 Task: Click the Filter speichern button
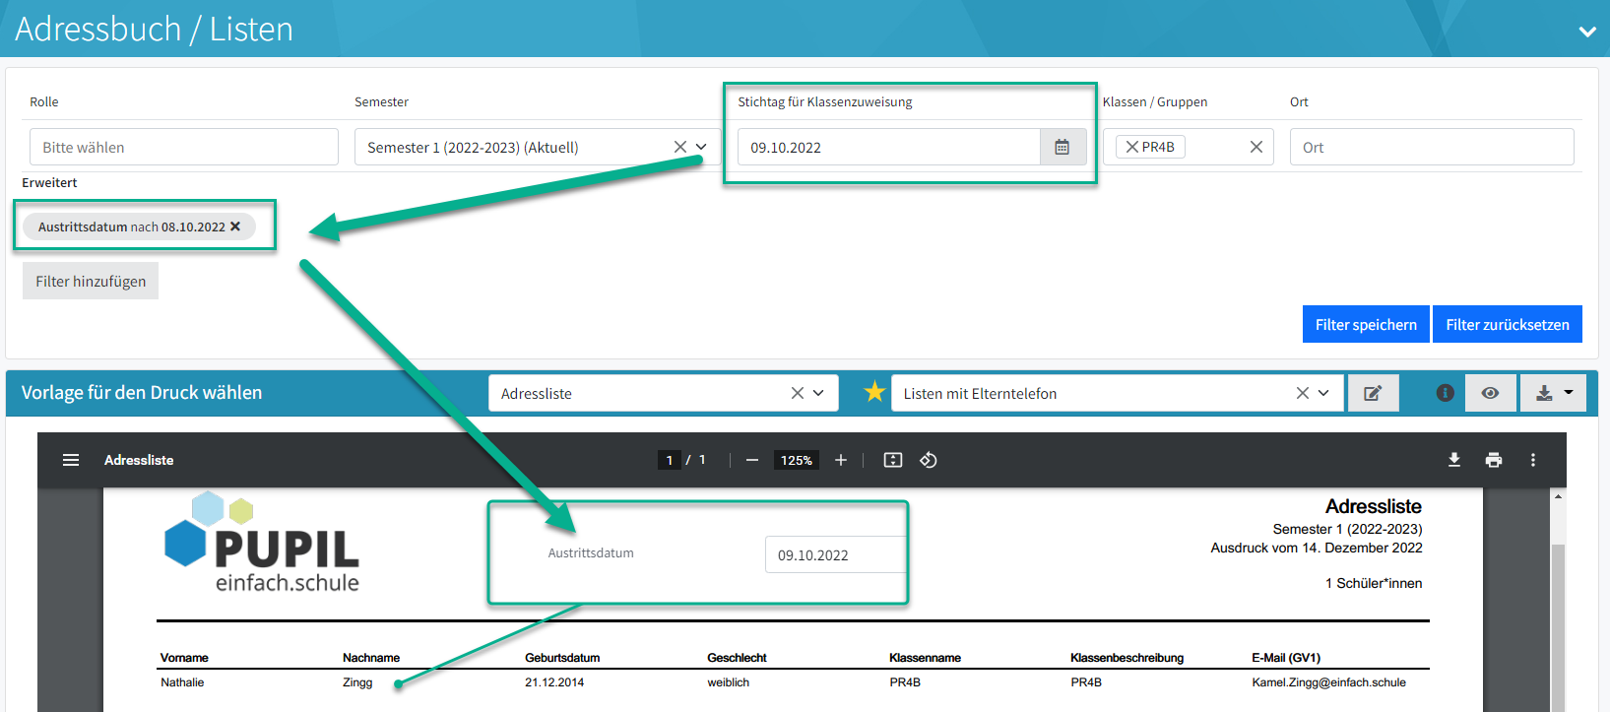tap(1366, 324)
